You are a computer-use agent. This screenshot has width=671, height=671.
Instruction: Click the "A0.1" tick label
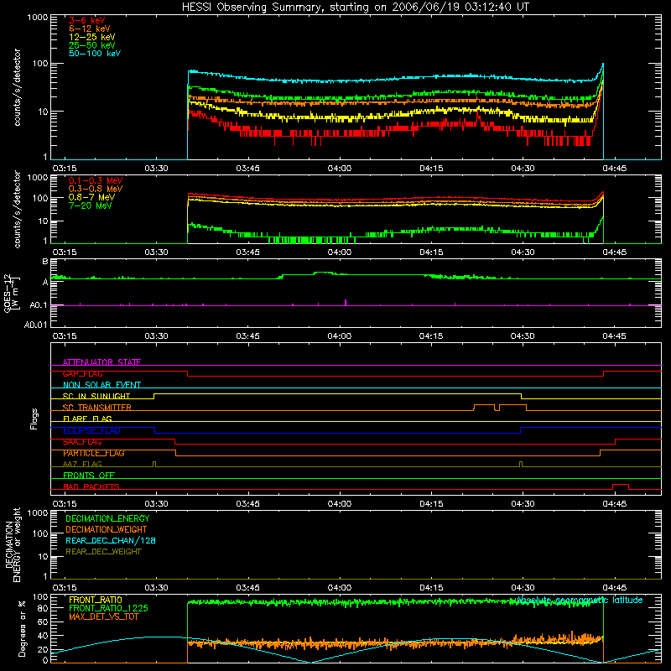coord(39,305)
